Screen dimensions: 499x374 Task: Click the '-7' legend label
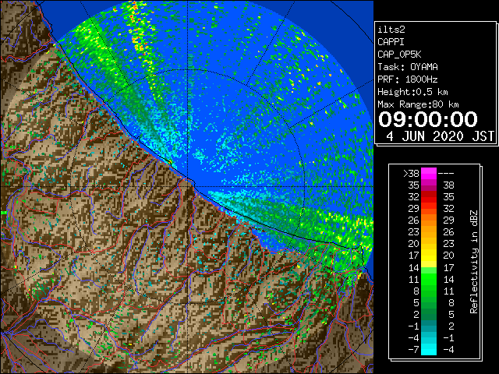(x=414, y=349)
